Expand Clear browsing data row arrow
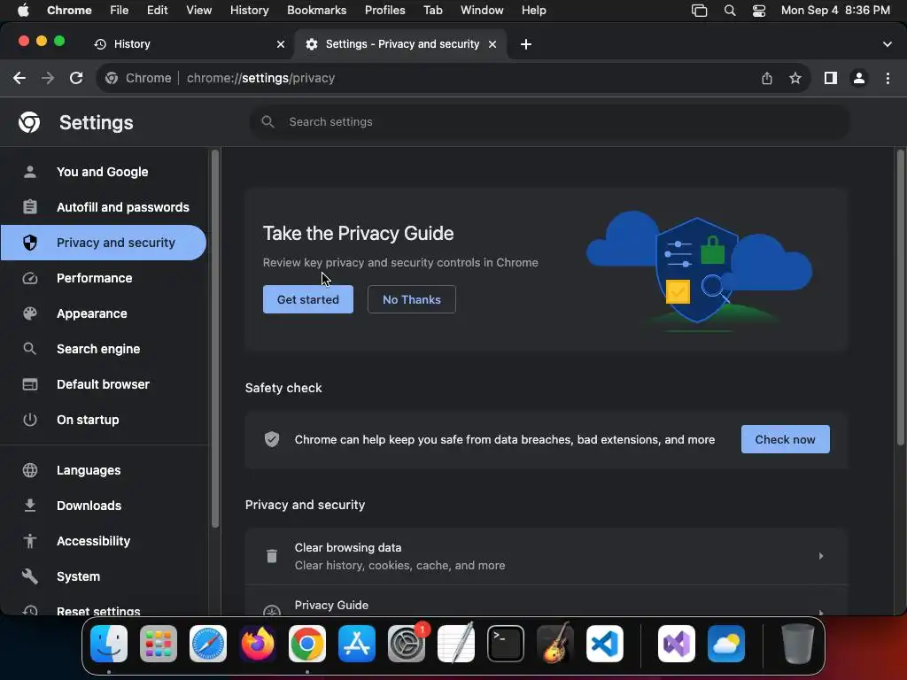This screenshot has width=907, height=680. click(821, 556)
